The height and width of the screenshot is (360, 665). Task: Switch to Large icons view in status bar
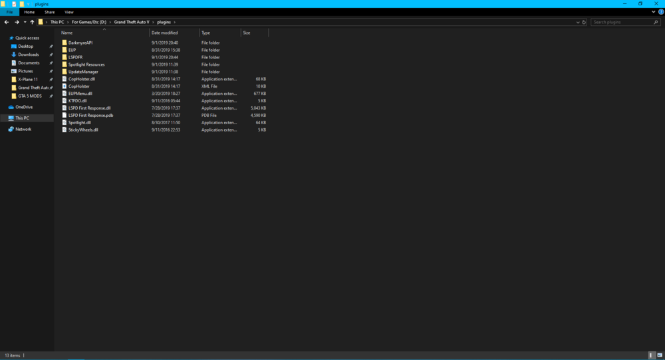coord(660,355)
